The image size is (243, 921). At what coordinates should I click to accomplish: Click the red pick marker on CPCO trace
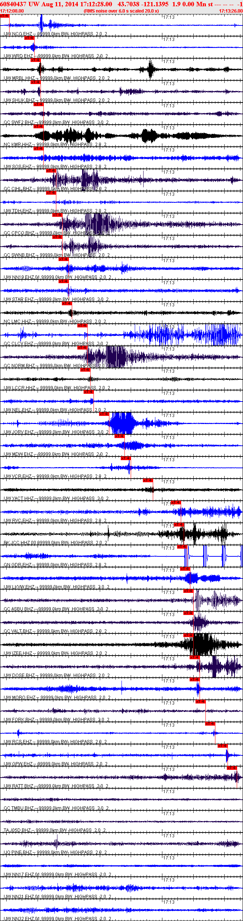tap(57, 215)
